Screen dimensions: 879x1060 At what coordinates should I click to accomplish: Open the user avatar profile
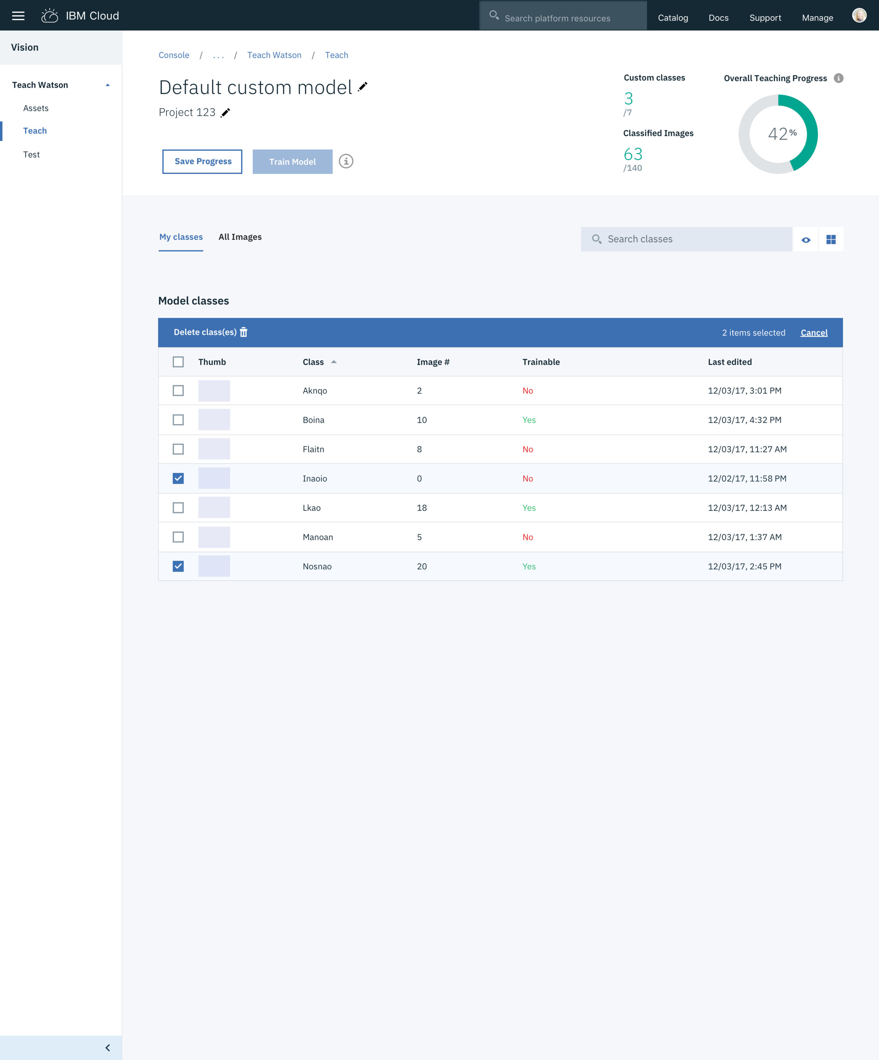coord(859,16)
